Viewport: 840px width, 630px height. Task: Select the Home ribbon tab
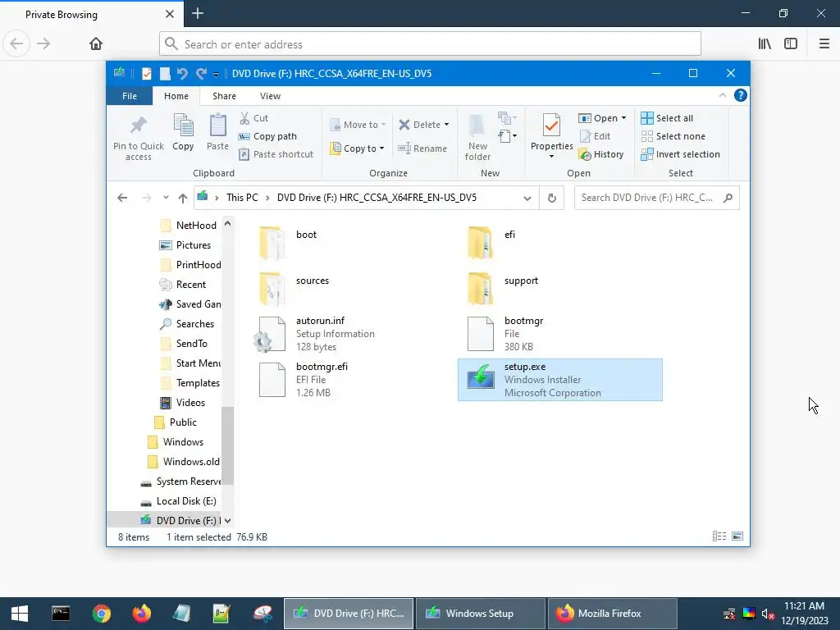click(176, 96)
